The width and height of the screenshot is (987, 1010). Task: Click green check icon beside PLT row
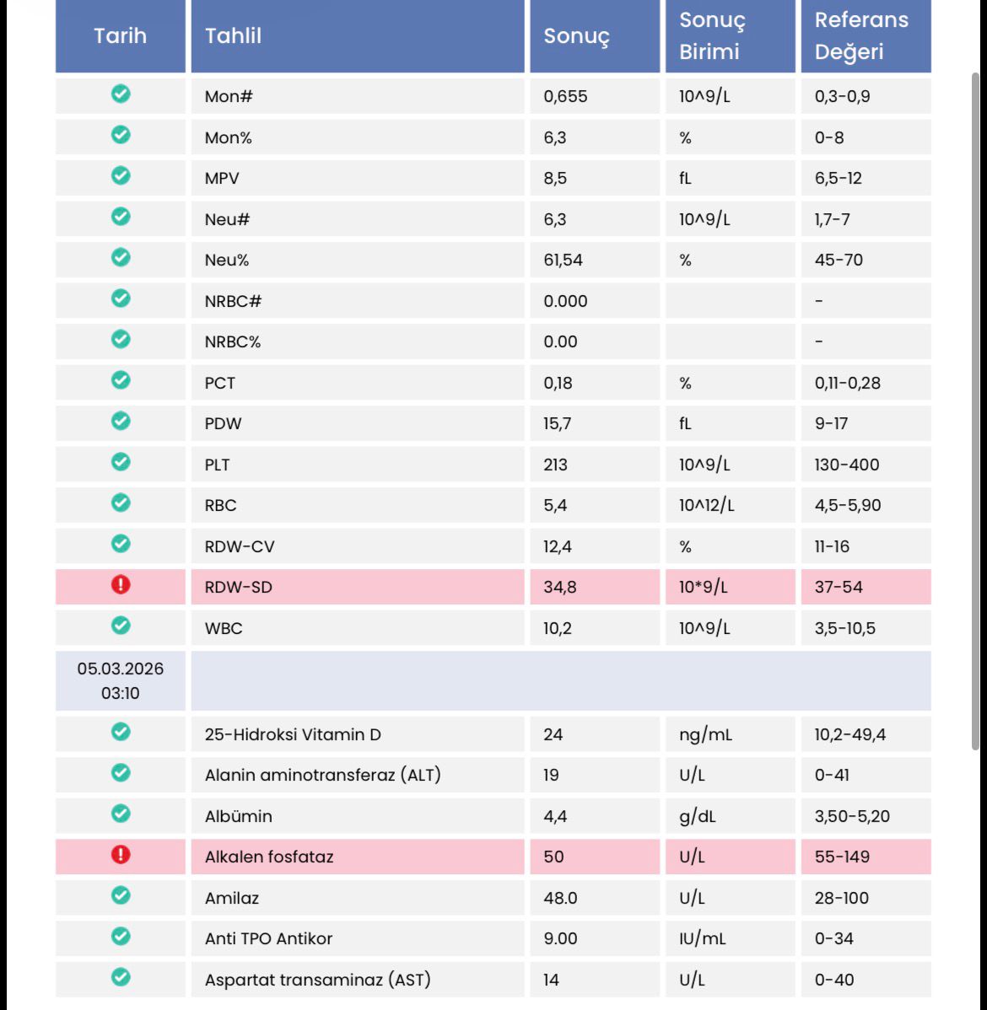(121, 462)
